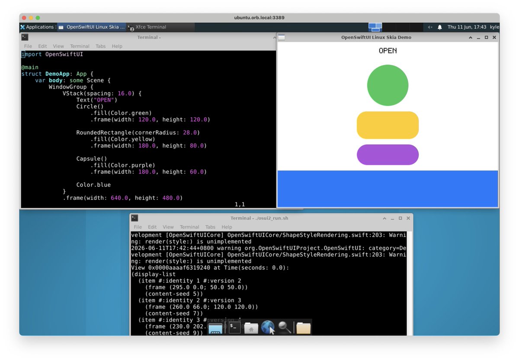This screenshot has height=361, width=519.
Task: Click the yellow rounded rectangle in the demo
Action: [388, 125]
